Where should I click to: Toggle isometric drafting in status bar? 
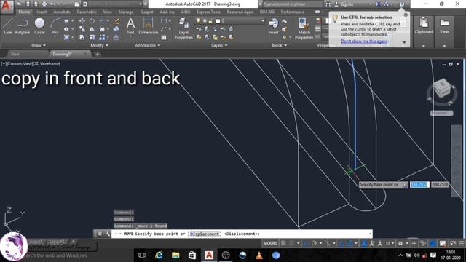[x=328, y=243]
